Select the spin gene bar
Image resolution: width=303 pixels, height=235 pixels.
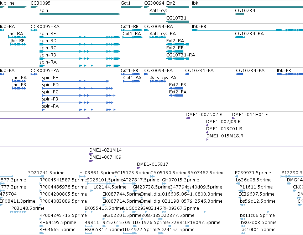click(80, 14)
